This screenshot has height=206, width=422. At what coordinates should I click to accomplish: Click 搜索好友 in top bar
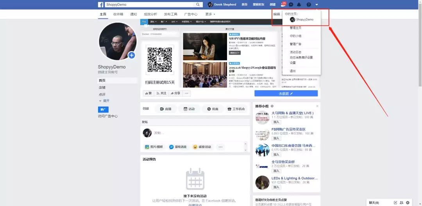(x=259, y=5)
